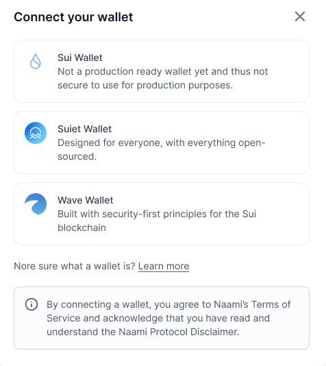Click the Naami Protocol Disclaimer sentence
This screenshot has width=326, height=366.
point(143,332)
